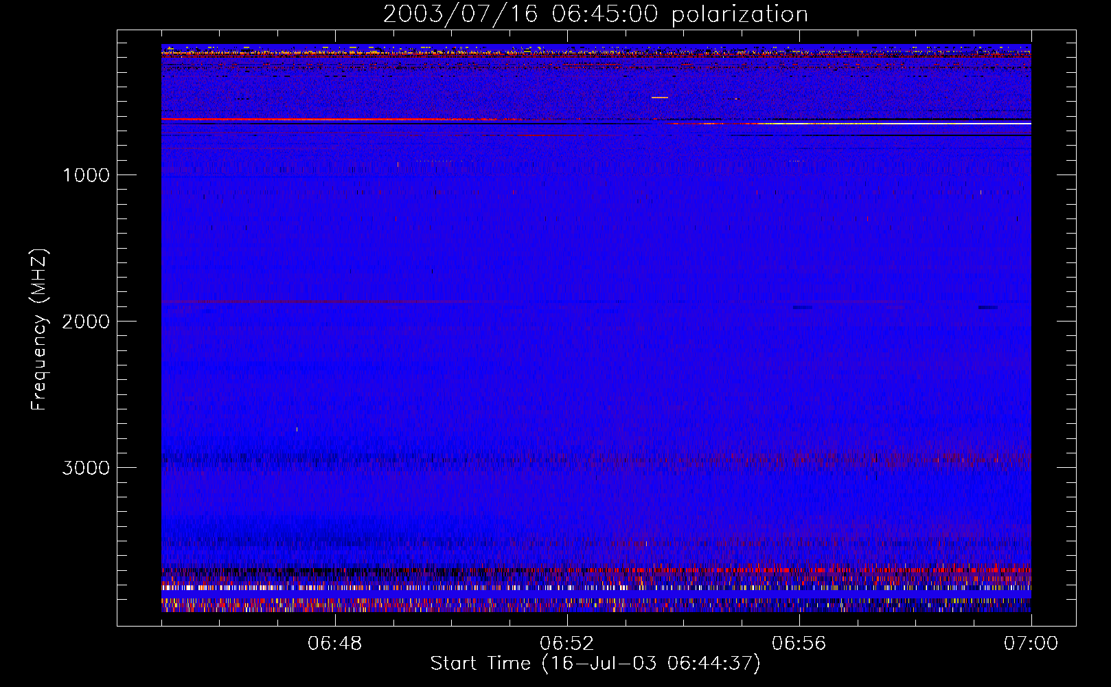The width and height of the screenshot is (1111, 687).
Task: Click the short orange burst near 06:53:30
Action: (x=660, y=98)
